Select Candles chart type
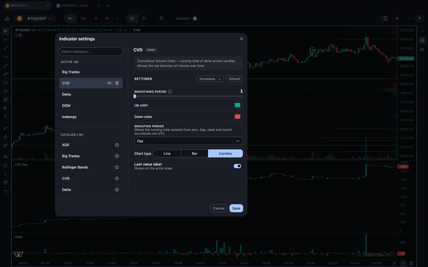This screenshot has height=267, width=428. 226,154
